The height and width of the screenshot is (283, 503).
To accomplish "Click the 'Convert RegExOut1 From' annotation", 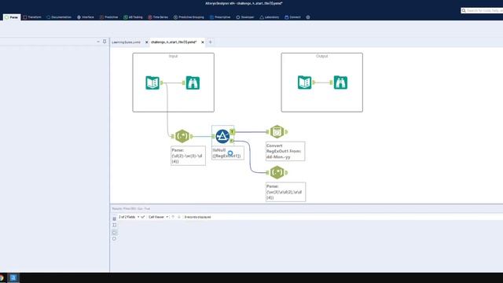I will click(x=285, y=151).
